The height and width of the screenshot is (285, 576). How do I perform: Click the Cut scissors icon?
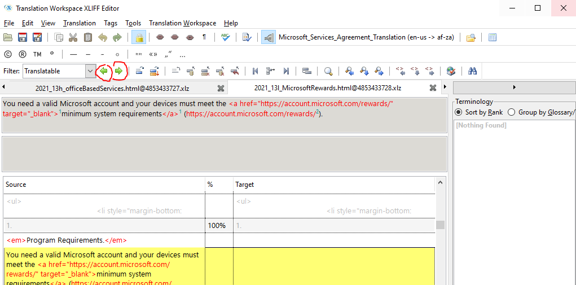click(x=73, y=37)
